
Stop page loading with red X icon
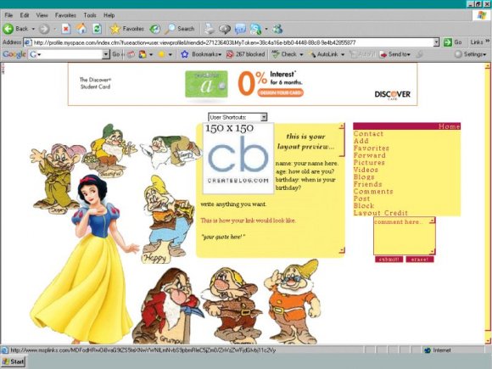click(66, 29)
